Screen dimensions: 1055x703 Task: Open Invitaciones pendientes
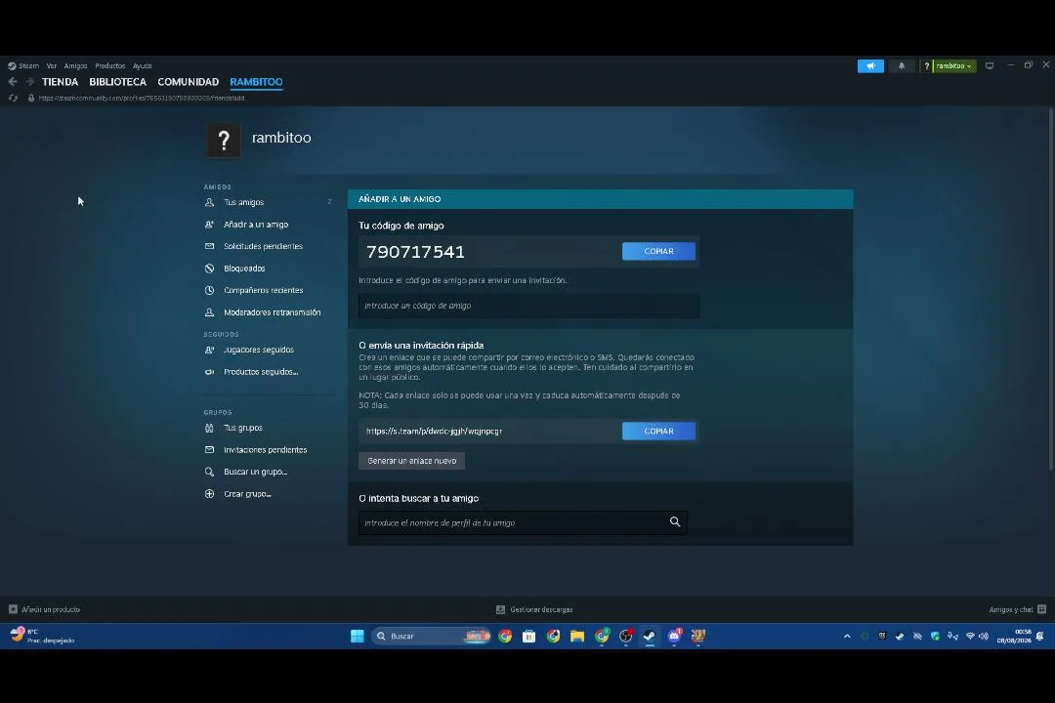(x=265, y=450)
